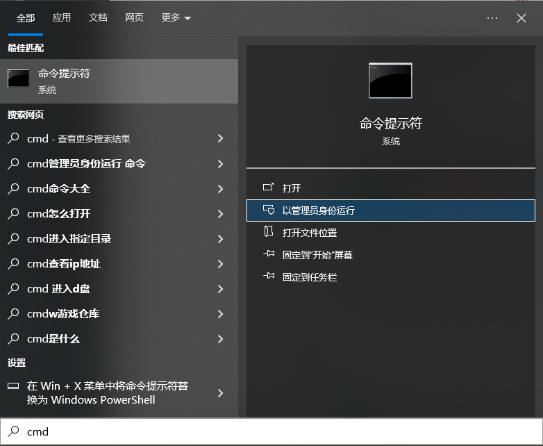Viewport: 543px width, 446px height.
Task: Select suggestion cmd进入指定目录
Action: click(69, 239)
